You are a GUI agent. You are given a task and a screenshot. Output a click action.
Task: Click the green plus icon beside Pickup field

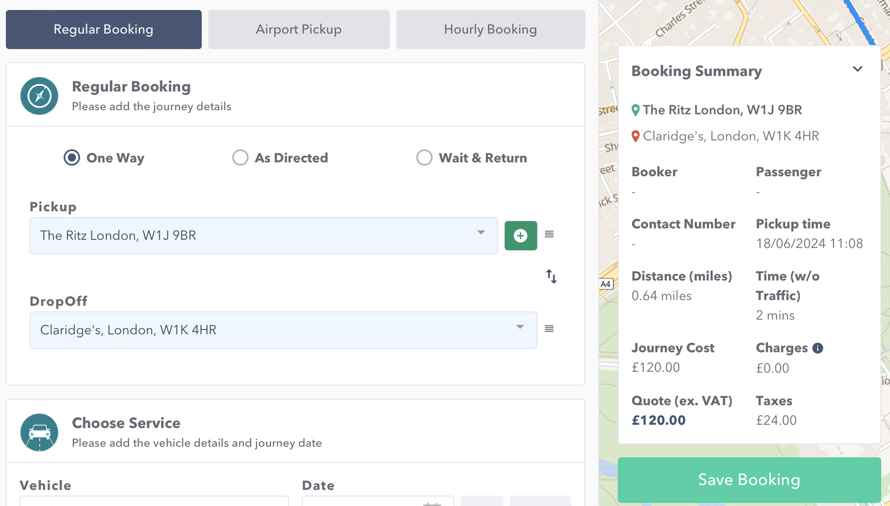521,235
